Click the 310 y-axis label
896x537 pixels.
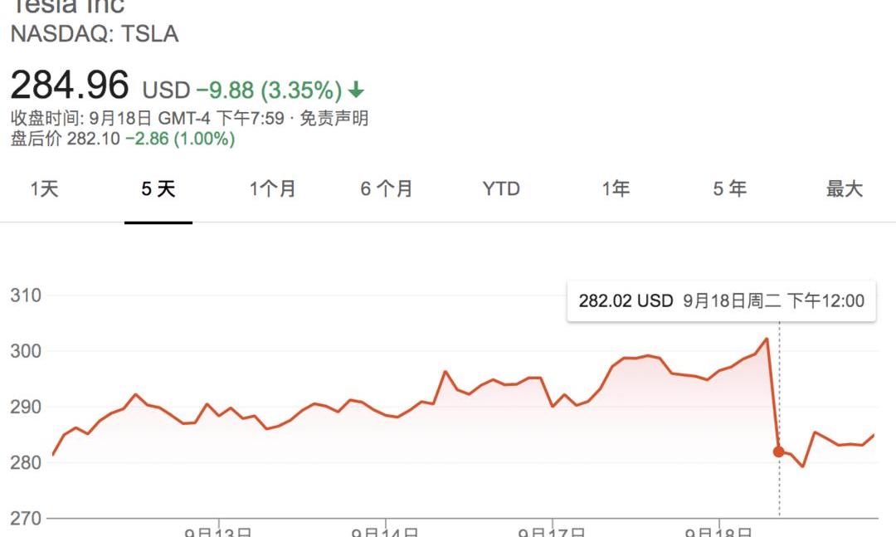pyautogui.click(x=26, y=295)
